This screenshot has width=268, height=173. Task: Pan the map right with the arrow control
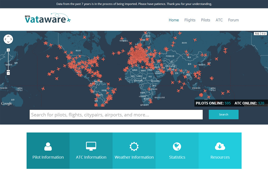pyautogui.click(x=11, y=39)
